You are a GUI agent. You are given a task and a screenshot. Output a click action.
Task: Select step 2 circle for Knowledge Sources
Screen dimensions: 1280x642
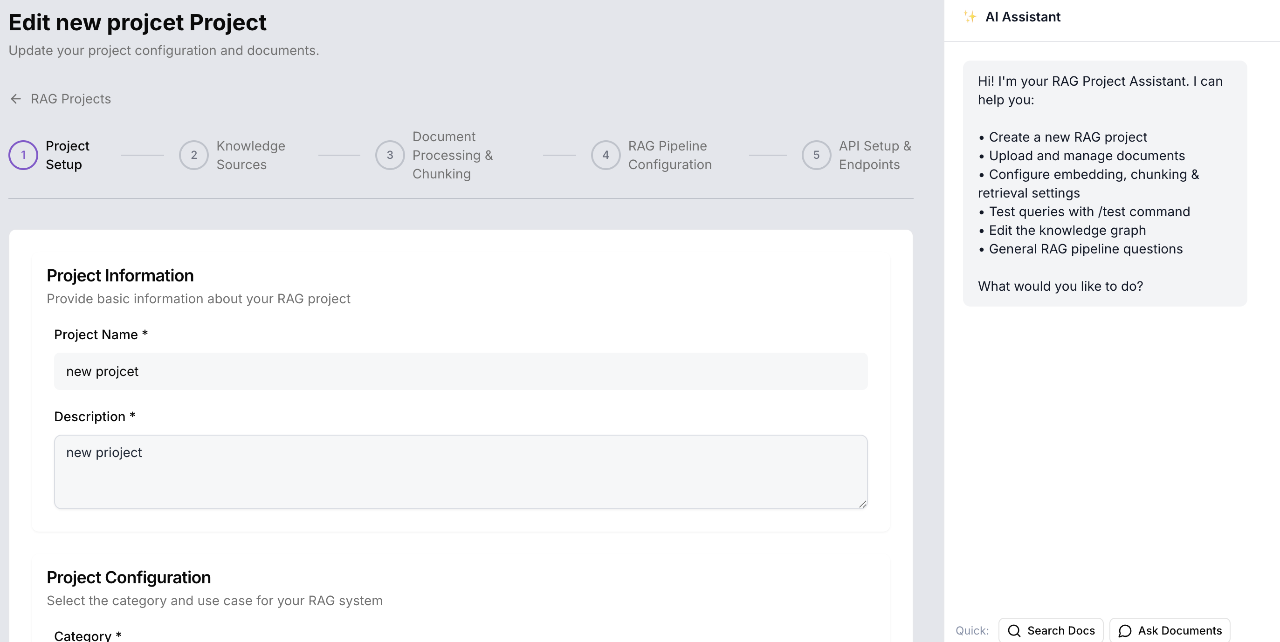click(x=194, y=155)
